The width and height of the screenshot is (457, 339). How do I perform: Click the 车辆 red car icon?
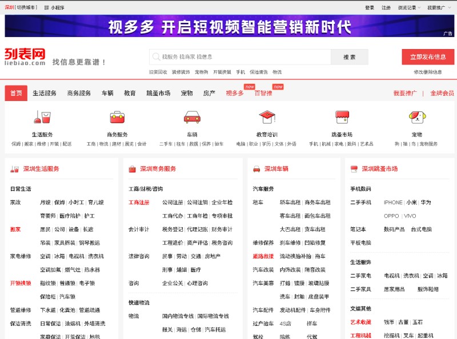tap(192, 118)
